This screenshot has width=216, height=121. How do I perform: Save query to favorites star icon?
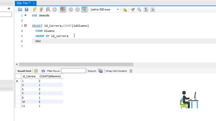coord(125,10)
